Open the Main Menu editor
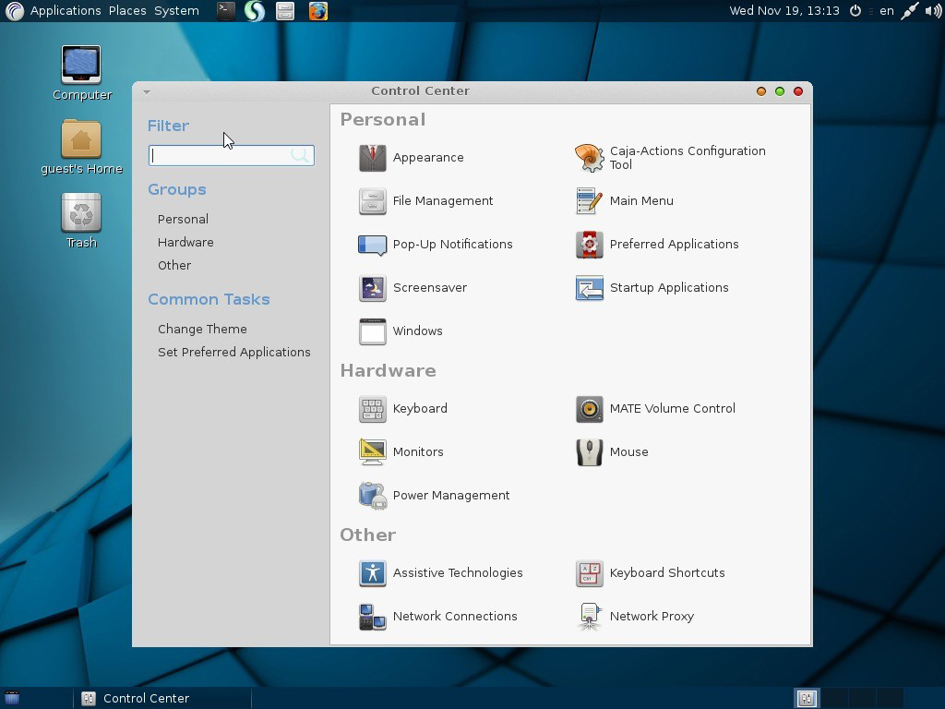This screenshot has height=709, width=945. tap(625, 200)
